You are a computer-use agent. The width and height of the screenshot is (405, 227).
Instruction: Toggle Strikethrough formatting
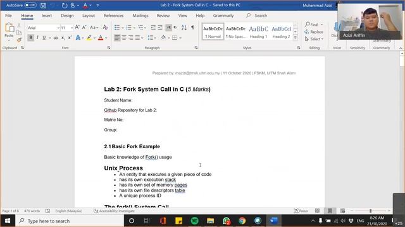[56, 38]
